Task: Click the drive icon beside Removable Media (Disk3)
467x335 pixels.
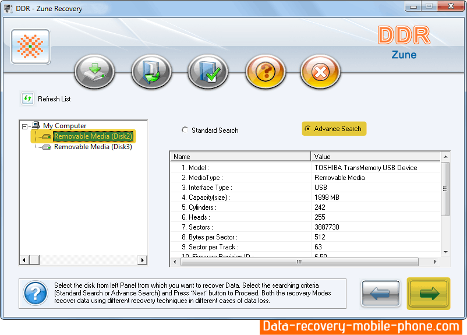Action: pos(47,147)
